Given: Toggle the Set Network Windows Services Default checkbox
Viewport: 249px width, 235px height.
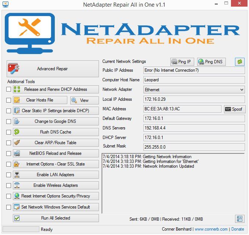Looking at the screenshot, I should tap(8, 207).
